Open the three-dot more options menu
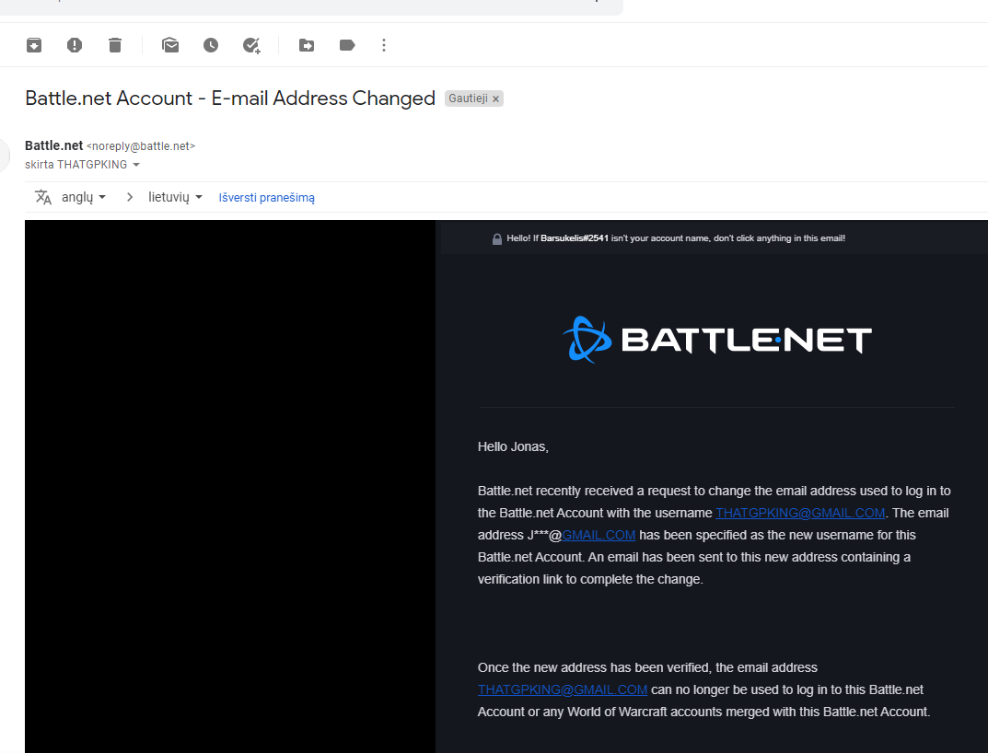This screenshot has width=988, height=753. [x=384, y=45]
